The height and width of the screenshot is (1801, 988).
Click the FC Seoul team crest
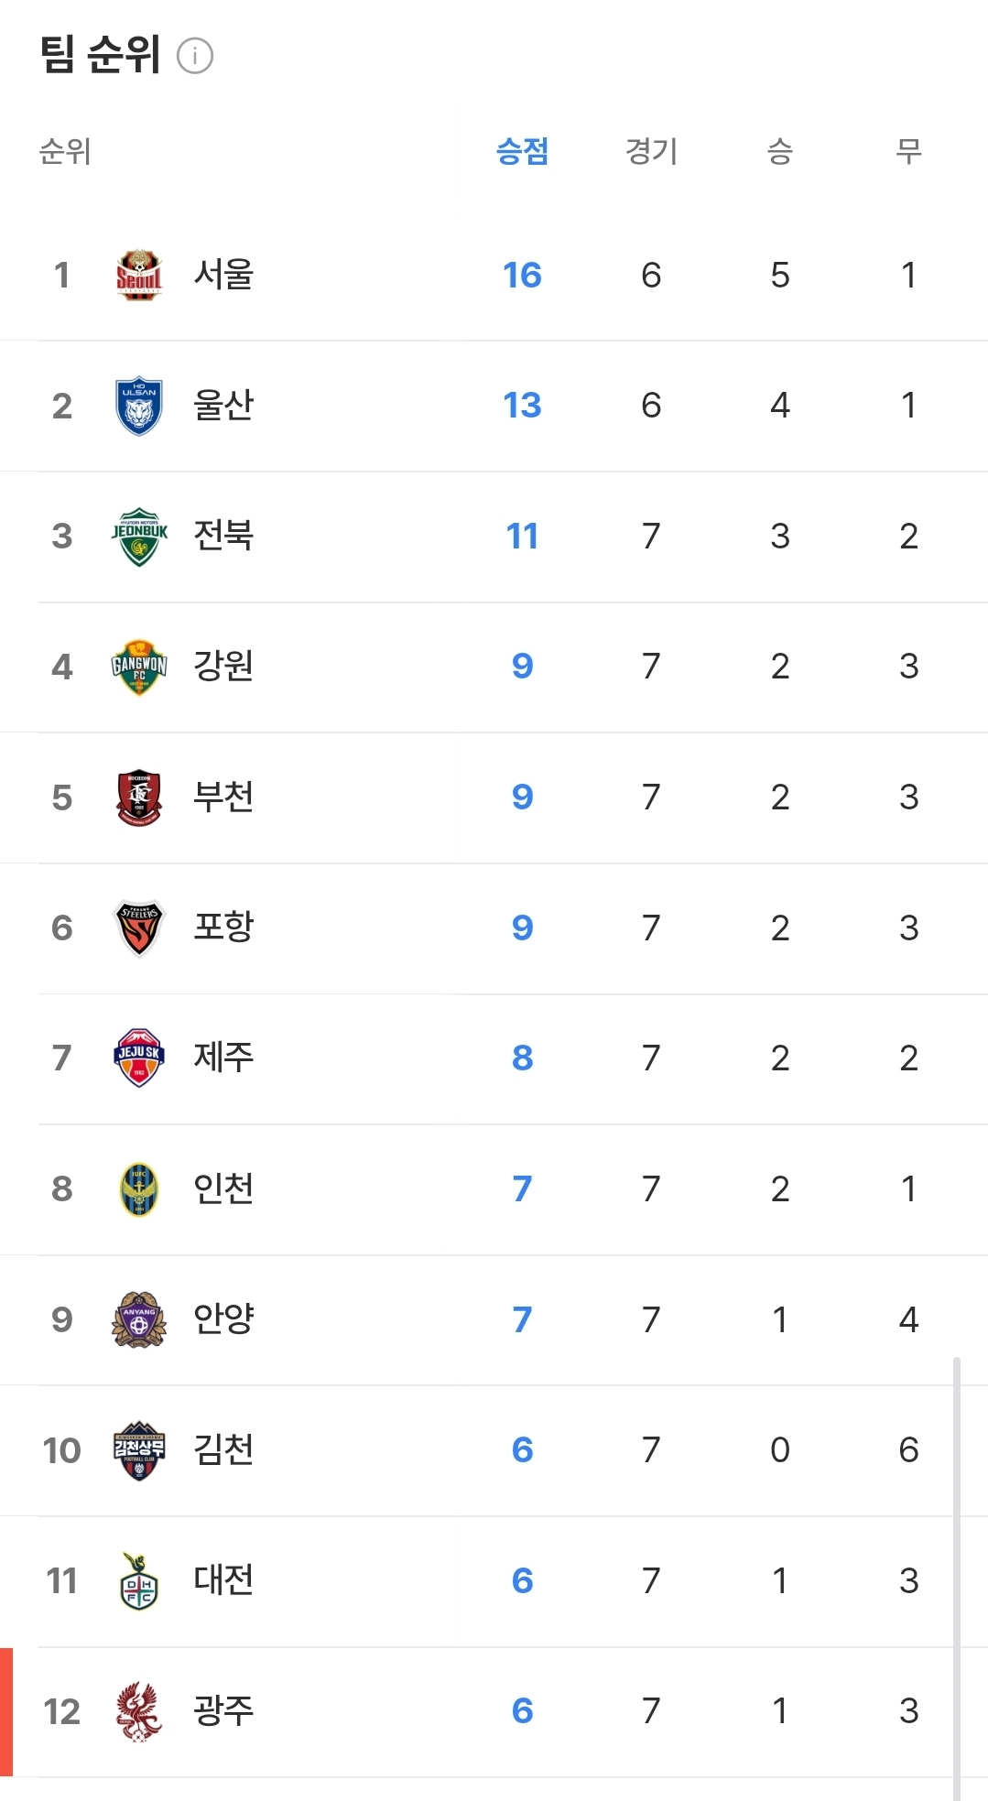pos(139,275)
